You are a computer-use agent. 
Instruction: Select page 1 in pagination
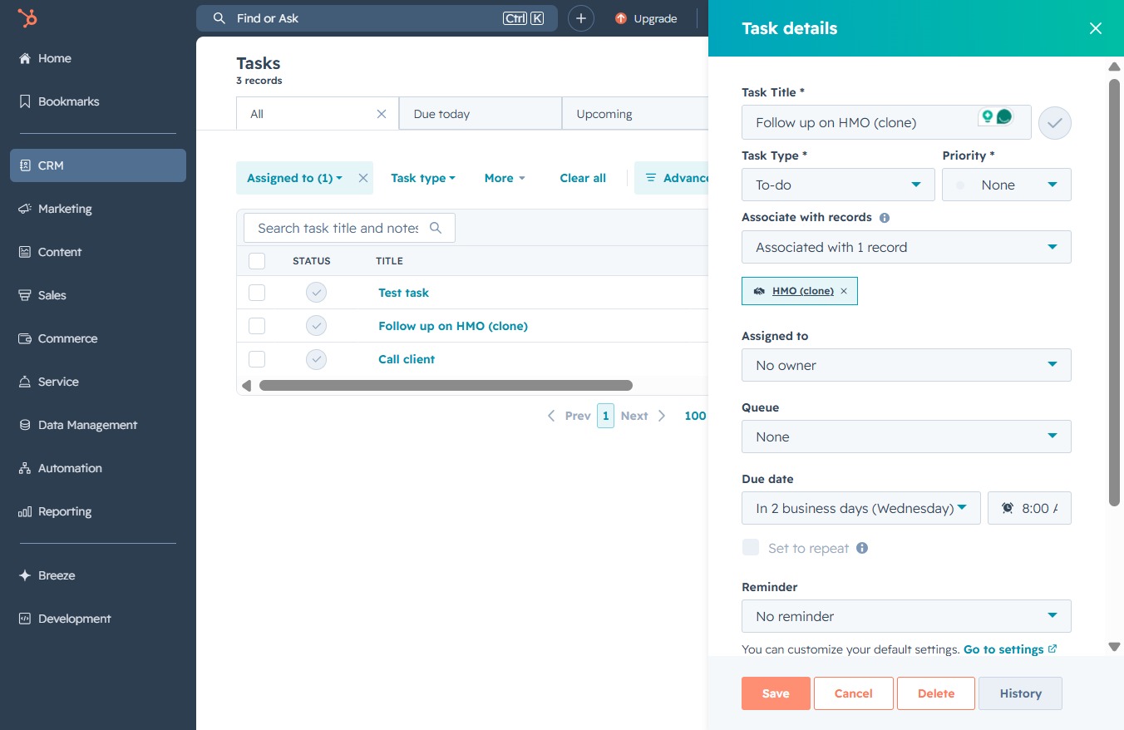(x=605, y=416)
